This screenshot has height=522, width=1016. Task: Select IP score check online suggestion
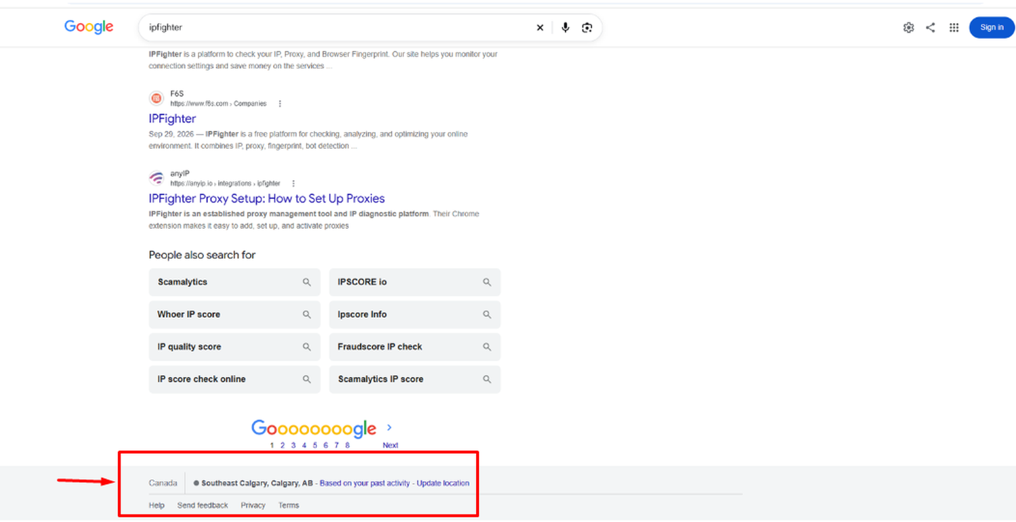[234, 380]
